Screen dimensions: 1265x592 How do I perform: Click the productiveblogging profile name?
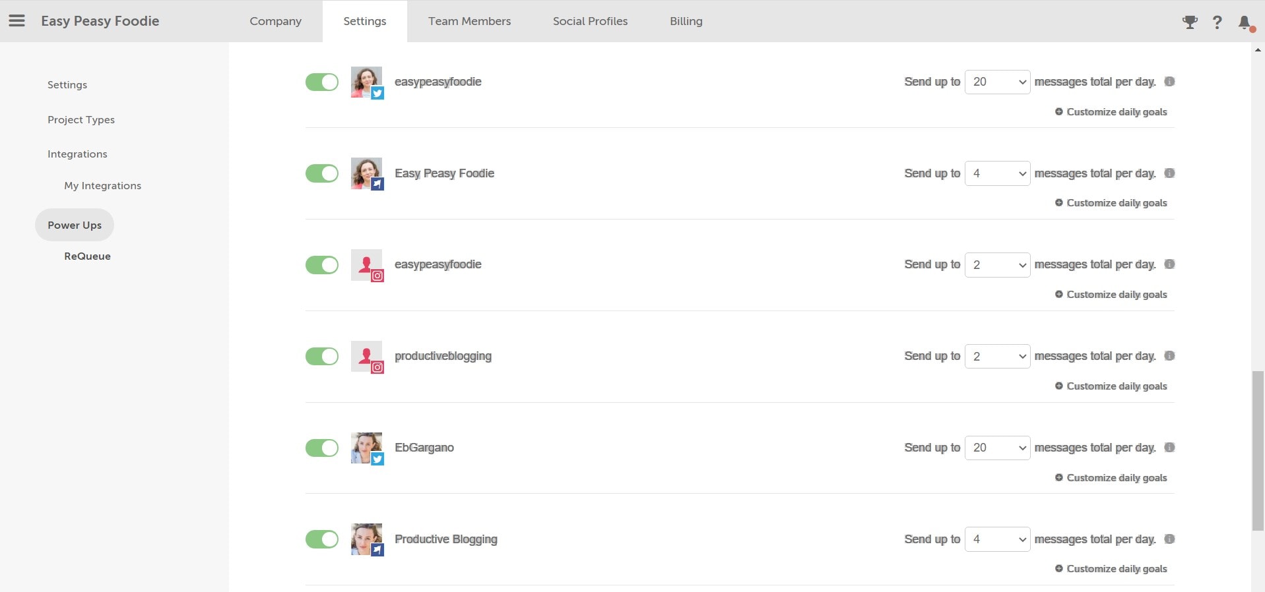[x=443, y=357]
